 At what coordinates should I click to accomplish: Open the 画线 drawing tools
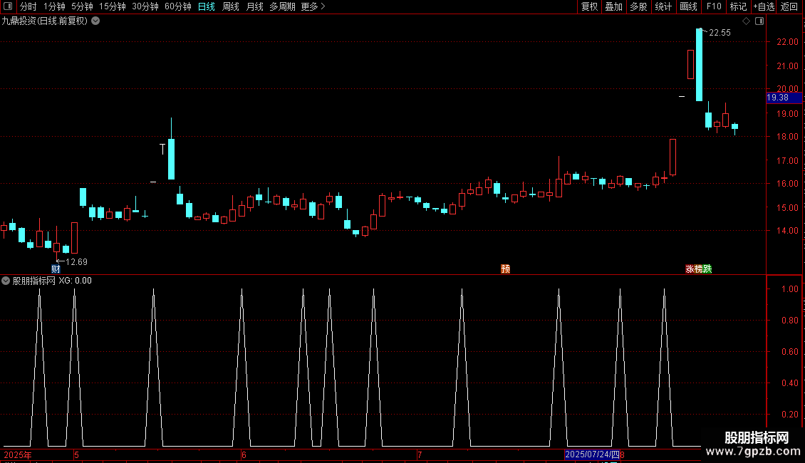point(688,6)
